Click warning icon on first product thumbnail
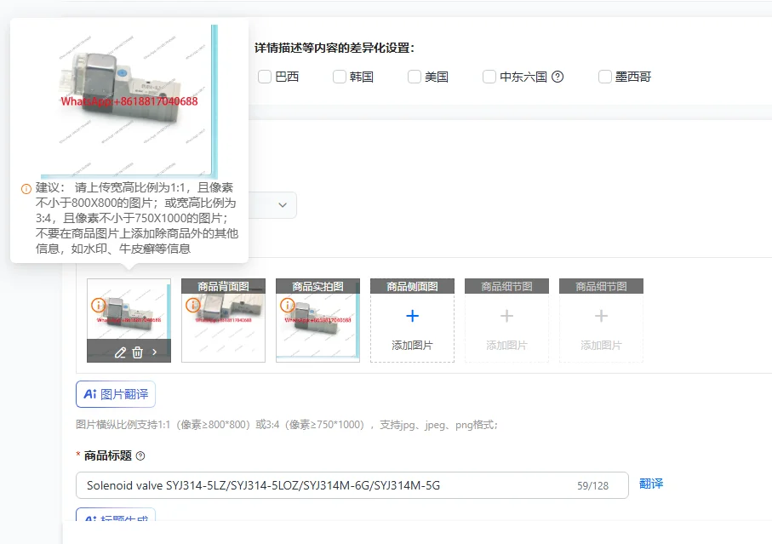 [98, 306]
